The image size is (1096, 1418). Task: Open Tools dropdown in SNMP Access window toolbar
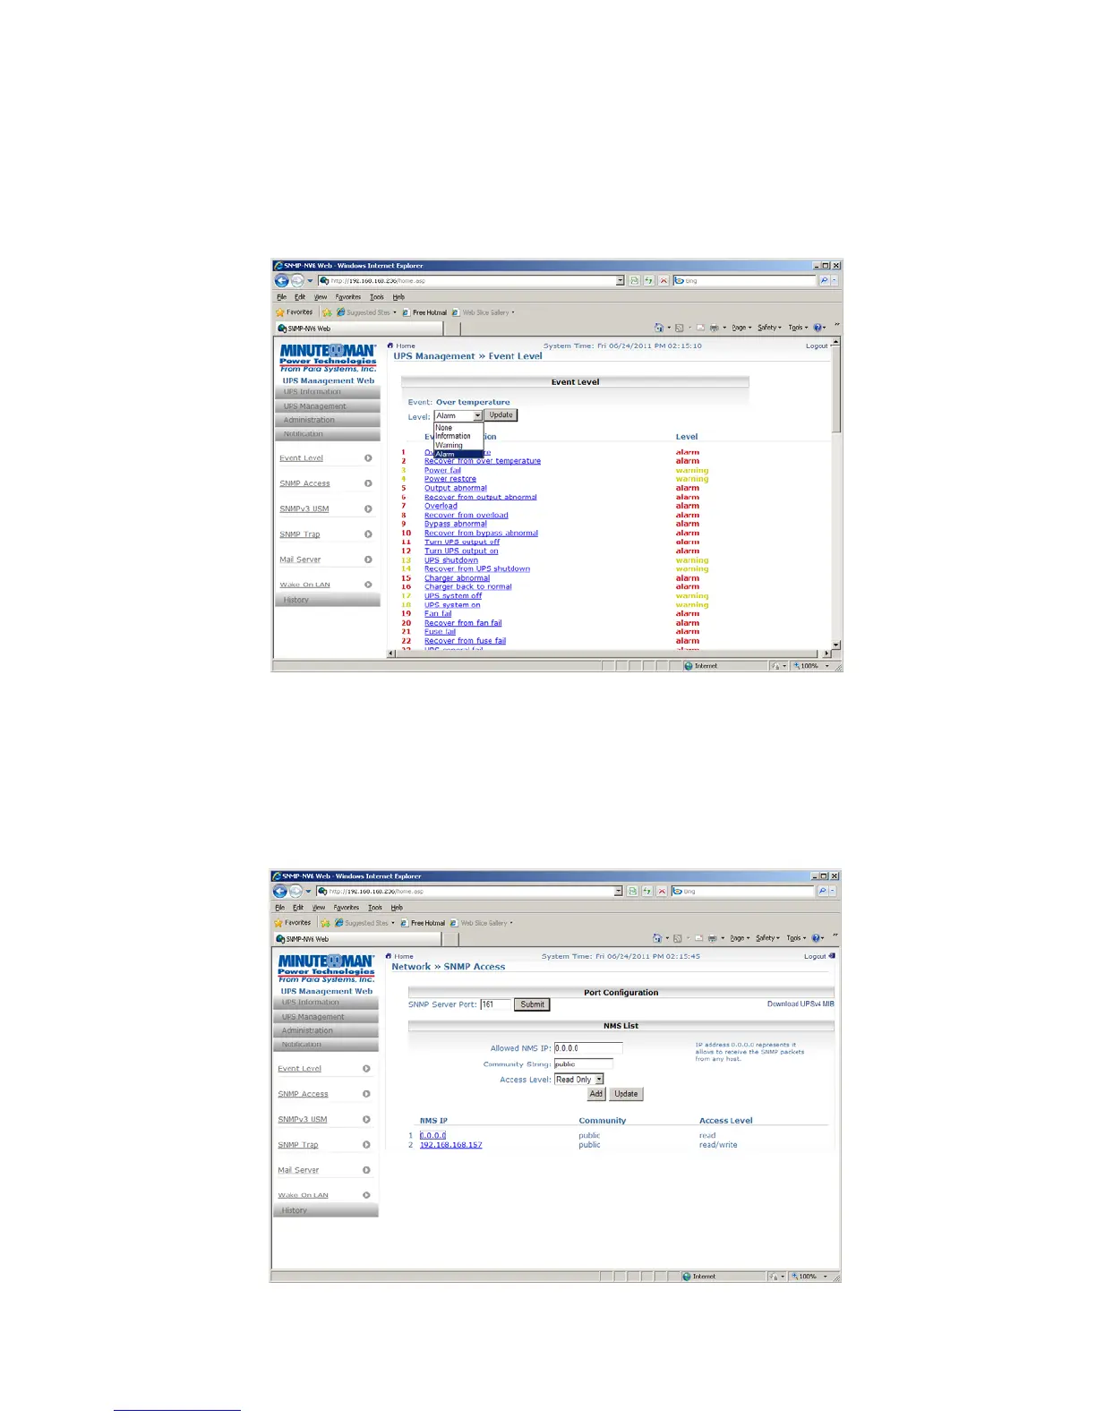pos(796,938)
